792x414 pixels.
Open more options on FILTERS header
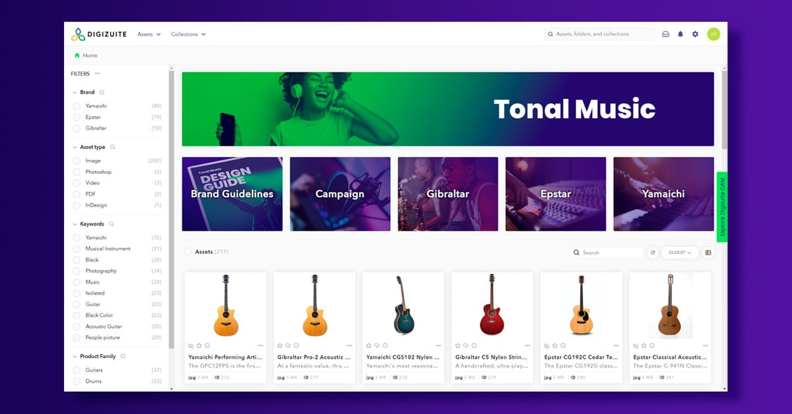[x=98, y=74]
